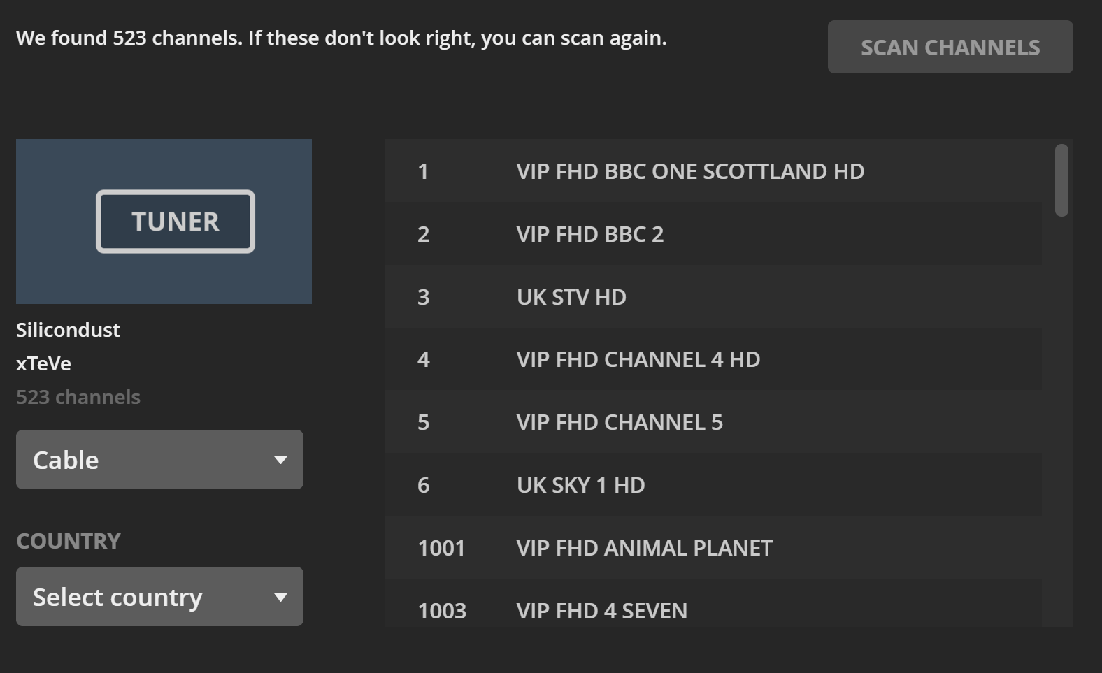
Task: Click the SCAN CHANNELS button
Action: point(950,47)
